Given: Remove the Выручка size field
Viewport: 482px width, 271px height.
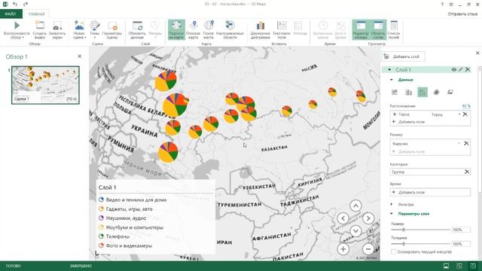Looking at the screenshot, I should pyautogui.click(x=466, y=144).
